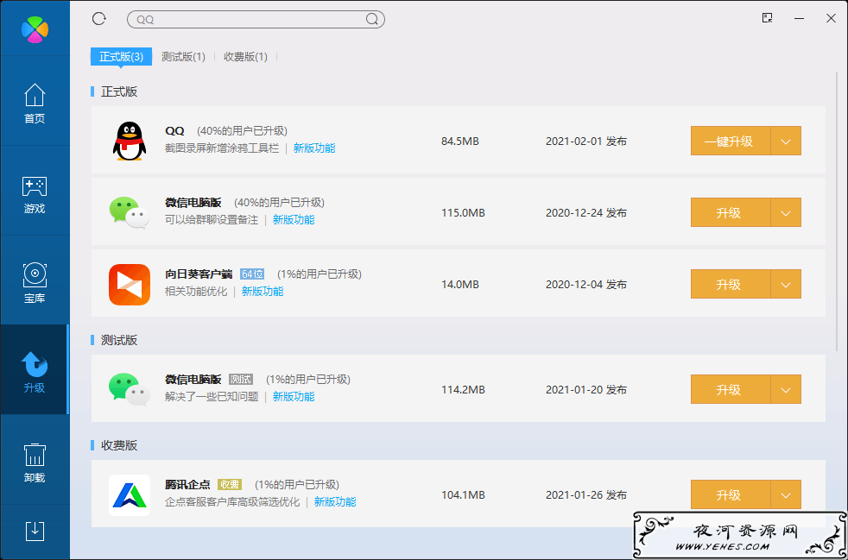Open 新版功能 link for QQ
Viewport: 848px width, 560px height.
point(314,148)
